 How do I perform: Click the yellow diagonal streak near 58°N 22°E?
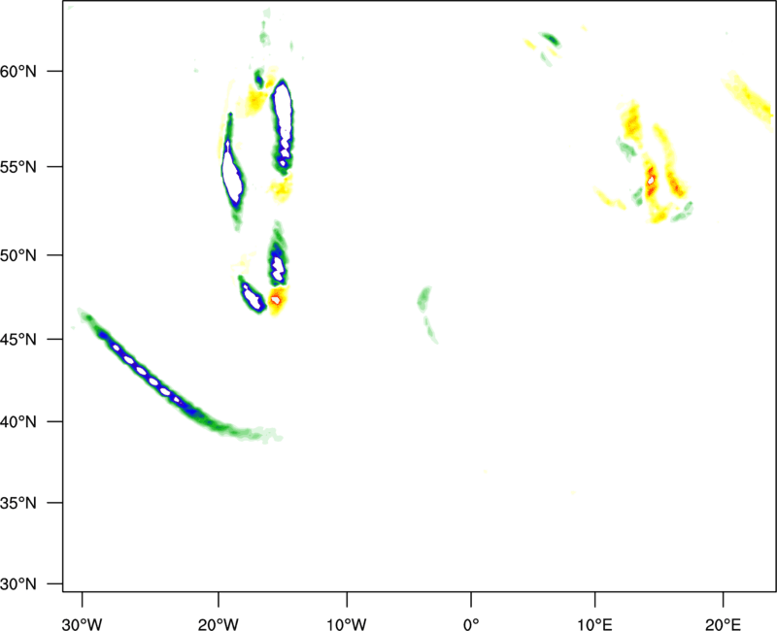pyautogui.click(x=749, y=102)
